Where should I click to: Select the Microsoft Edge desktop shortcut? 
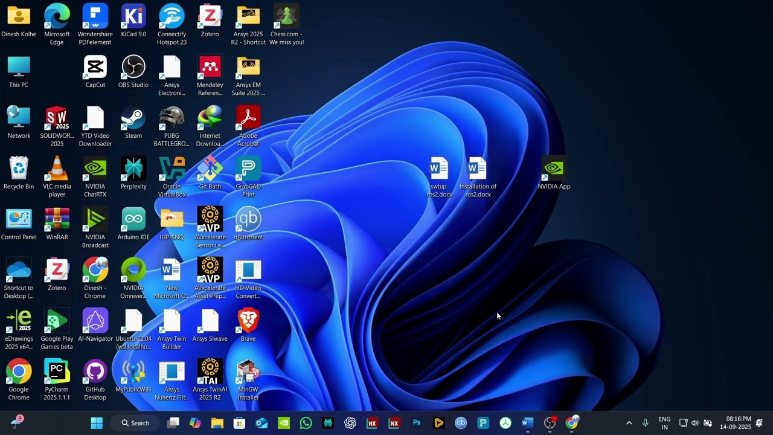57,25
